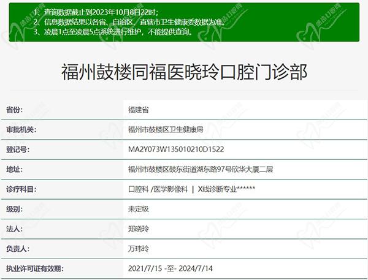Select the legal person name 郑晓玲
The width and height of the screenshot is (368, 280).
click(139, 229)
